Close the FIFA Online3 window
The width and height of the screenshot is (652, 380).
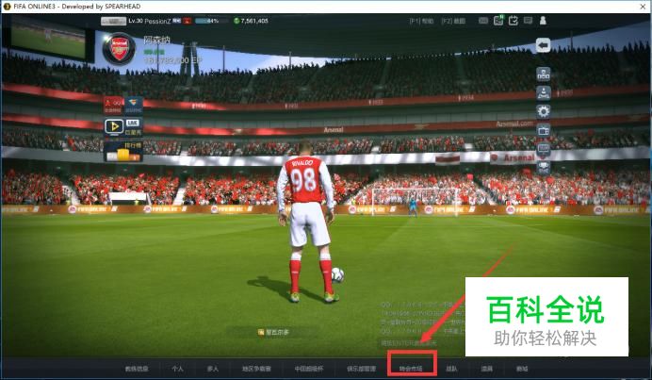click(643, 7)
